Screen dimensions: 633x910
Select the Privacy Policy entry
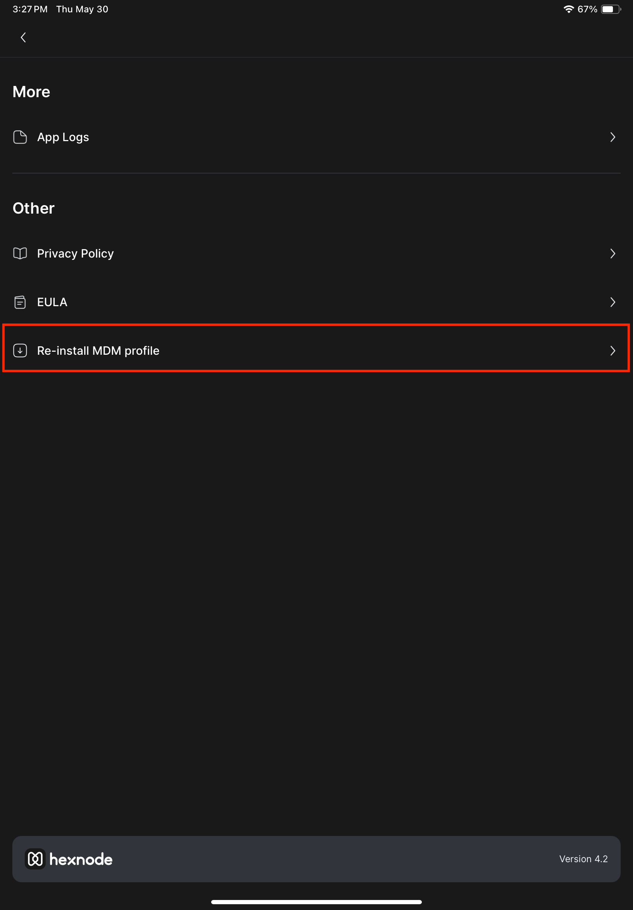[x=316, y=254]
